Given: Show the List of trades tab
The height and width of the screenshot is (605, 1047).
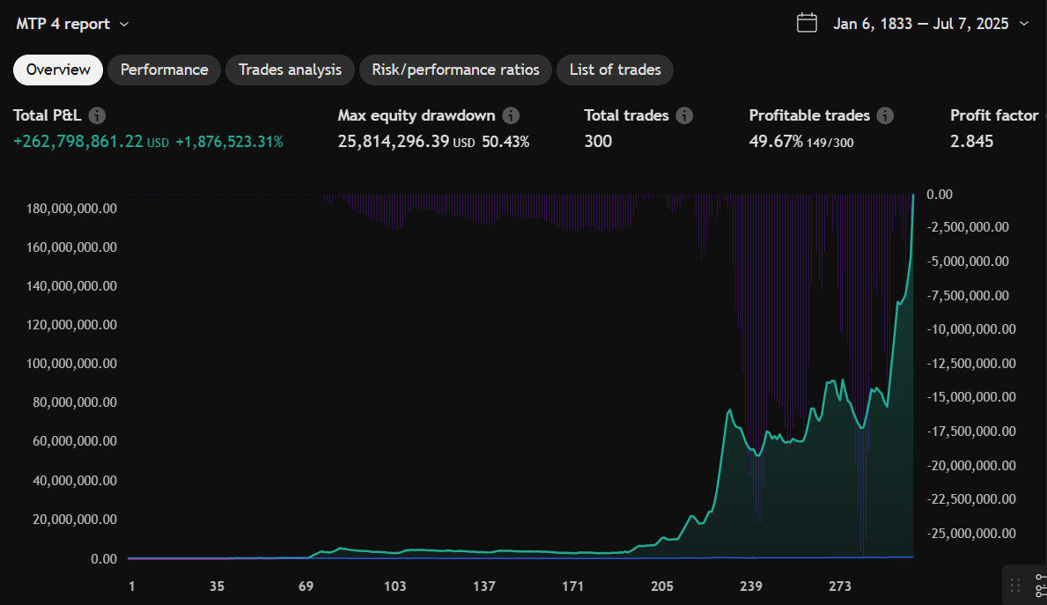Looking at the screenshot, I should pos(615,70).
